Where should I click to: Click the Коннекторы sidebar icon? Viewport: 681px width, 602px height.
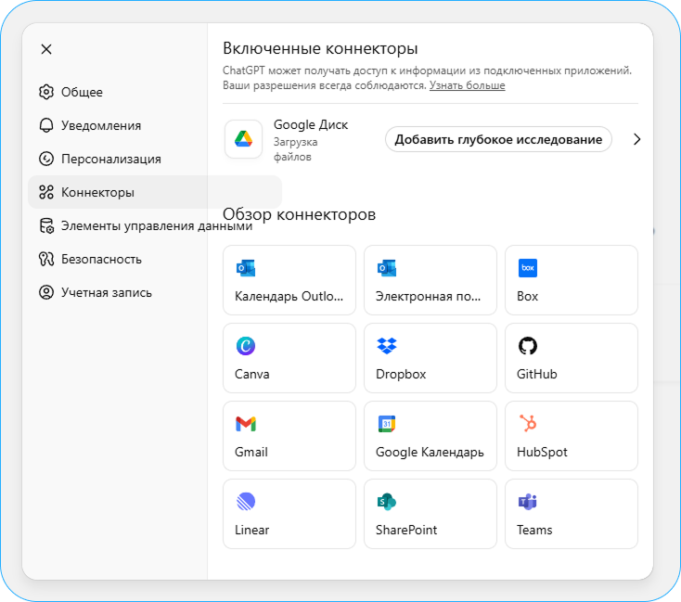pos(46,192)
